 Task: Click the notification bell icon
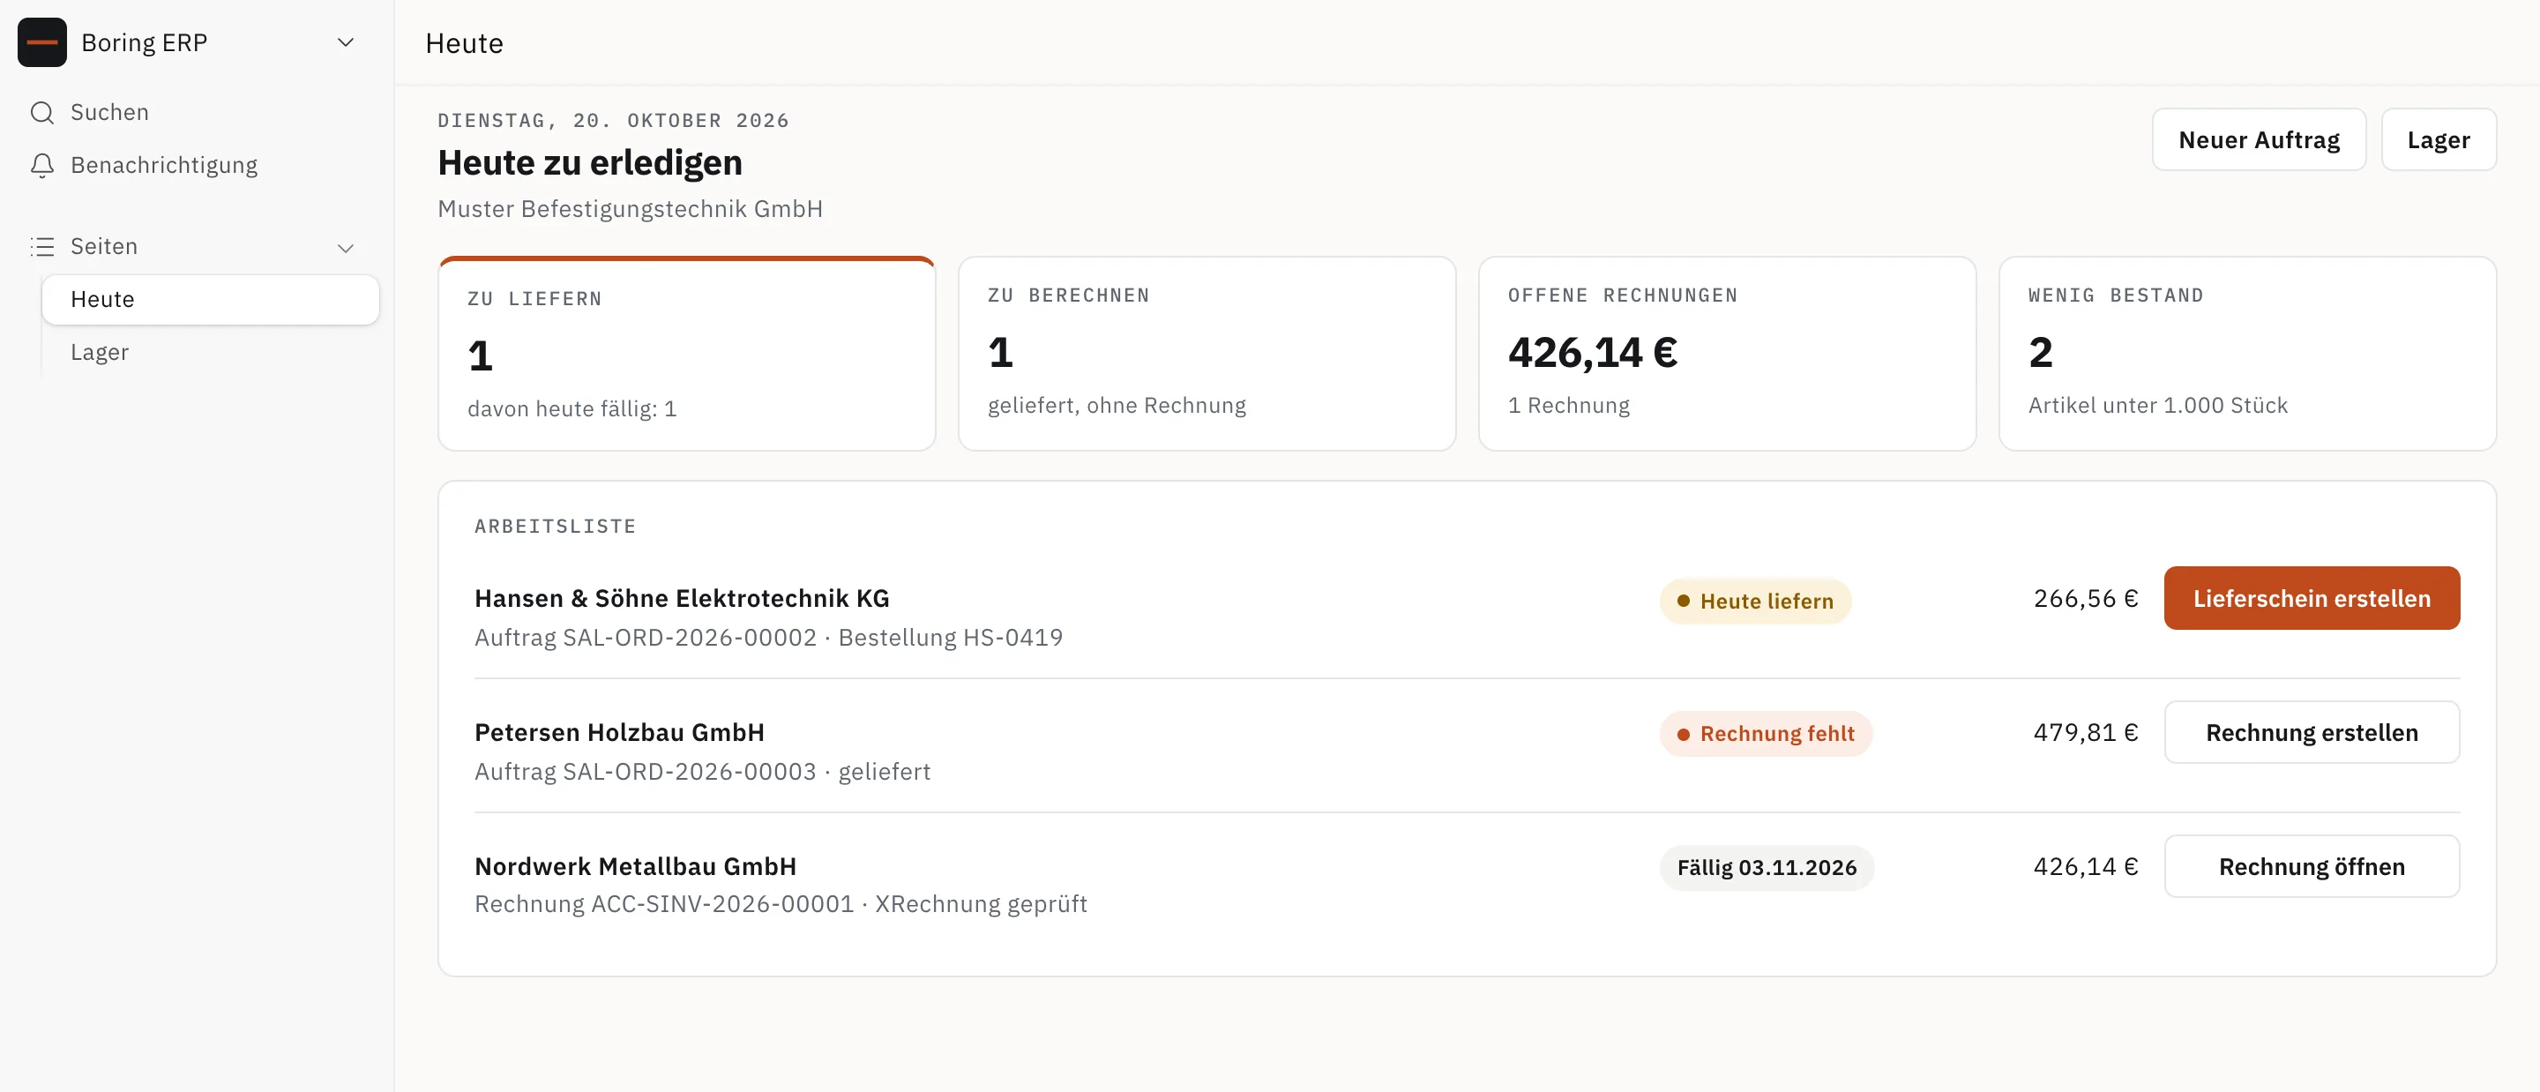pos(42,165)
